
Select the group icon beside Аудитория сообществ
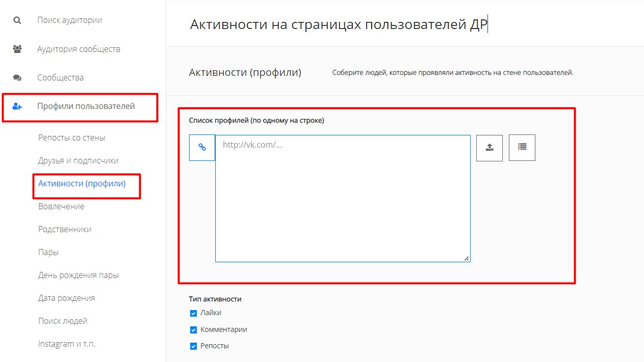click(x=17, y=48)
